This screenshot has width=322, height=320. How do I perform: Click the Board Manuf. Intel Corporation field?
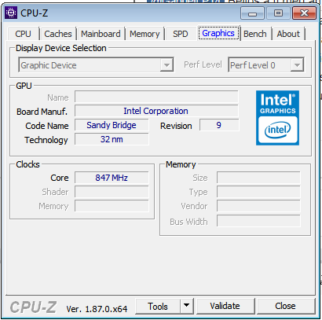click(156, 111)
